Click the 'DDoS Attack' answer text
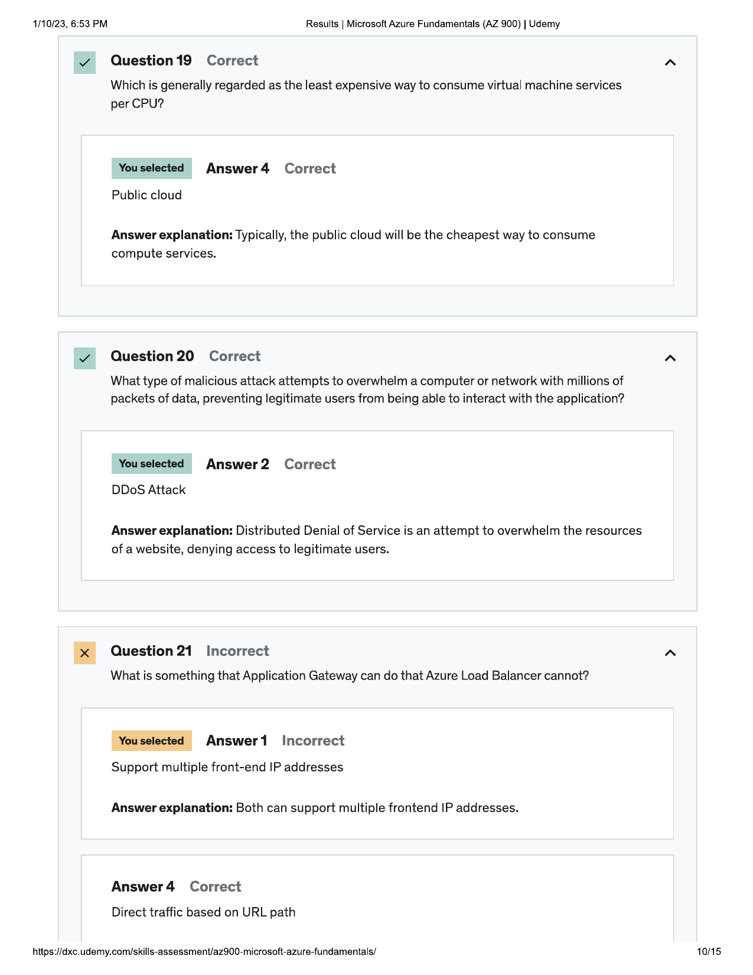Screen dimensions: 753x975 point(149,490)
